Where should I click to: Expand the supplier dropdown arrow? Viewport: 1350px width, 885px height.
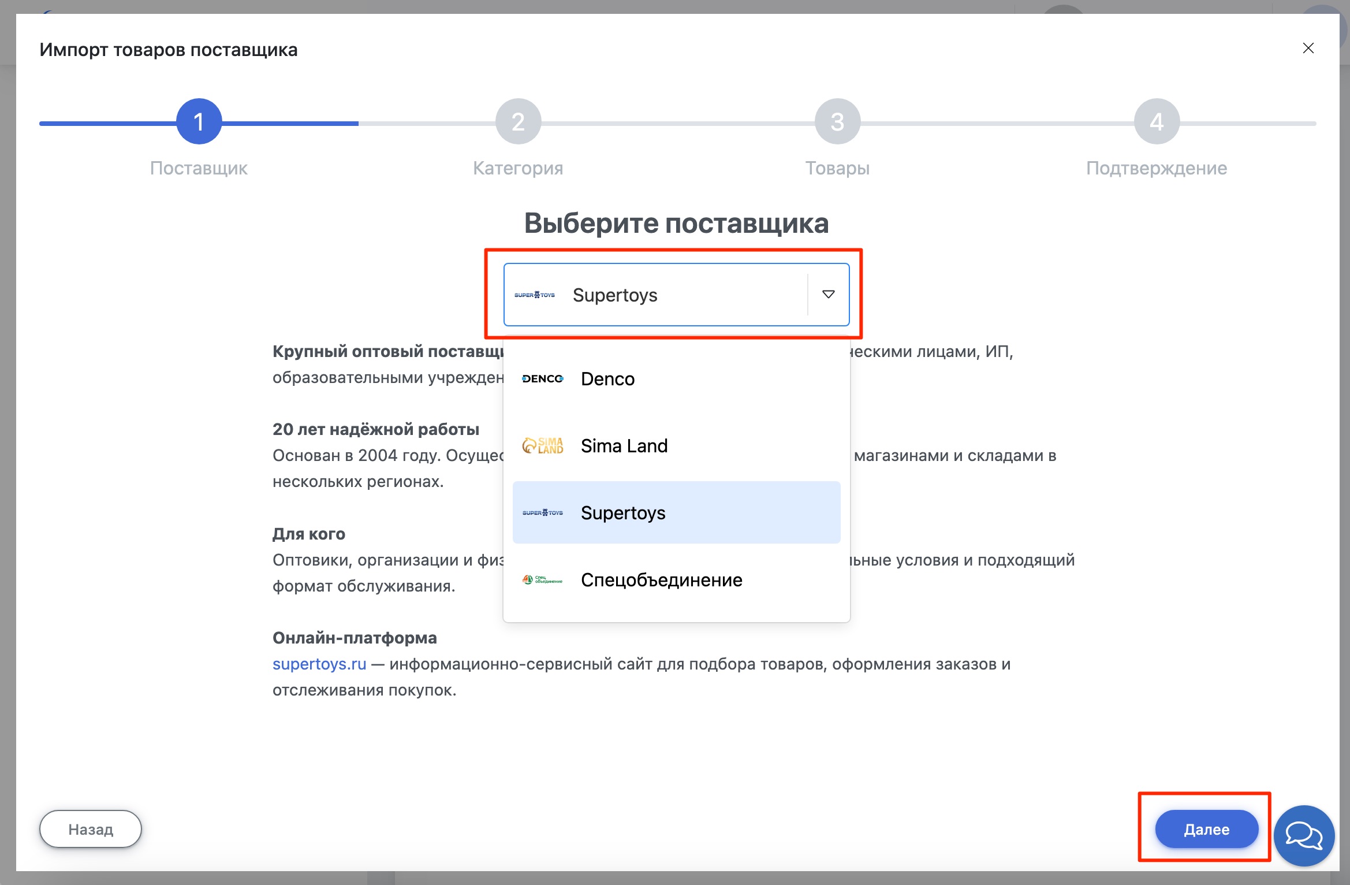click(828, 295)
